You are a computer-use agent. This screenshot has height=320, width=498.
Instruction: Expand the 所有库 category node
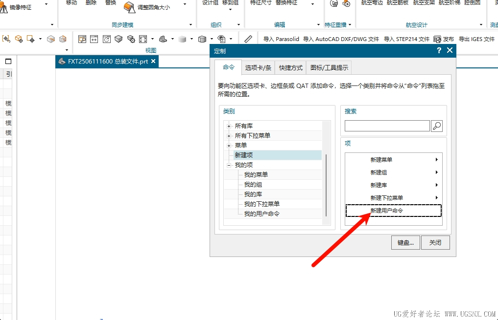pyautogui.click(x=229, y=126)
